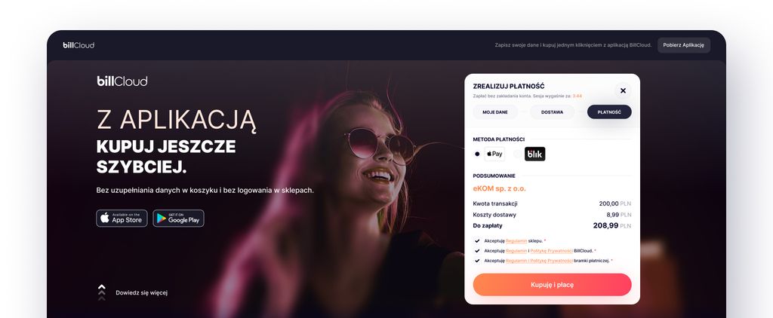This screenshot has height=318, width=773.
Task: Close the Zrealizuj płatność panel
Action: click(x=623, y=90)
